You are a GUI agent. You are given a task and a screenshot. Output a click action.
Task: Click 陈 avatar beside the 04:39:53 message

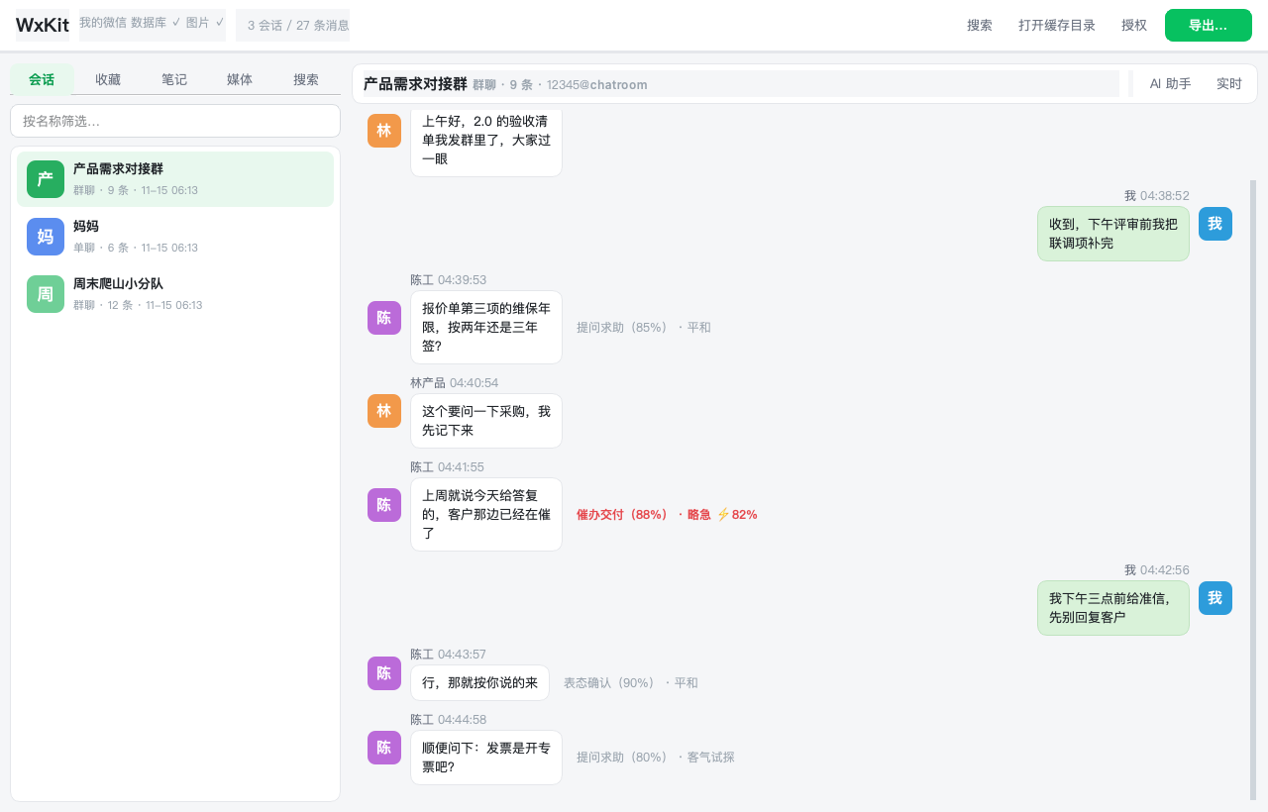pos(384,318)
